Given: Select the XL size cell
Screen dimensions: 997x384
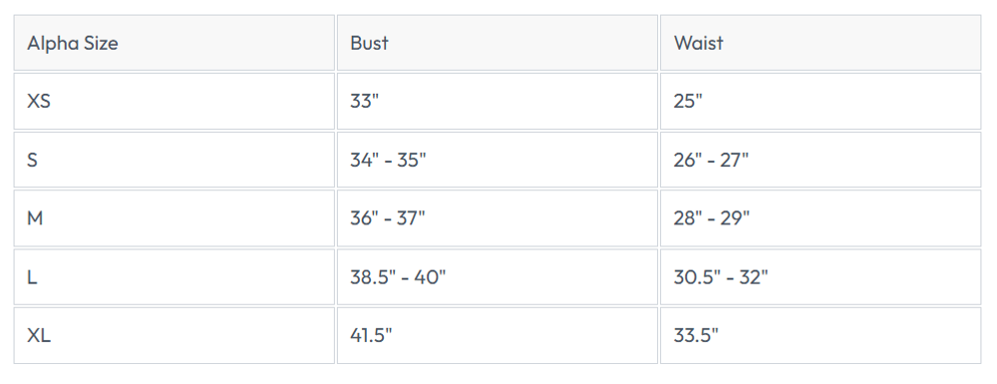Looking at the screenshot, I should [174, 335].
